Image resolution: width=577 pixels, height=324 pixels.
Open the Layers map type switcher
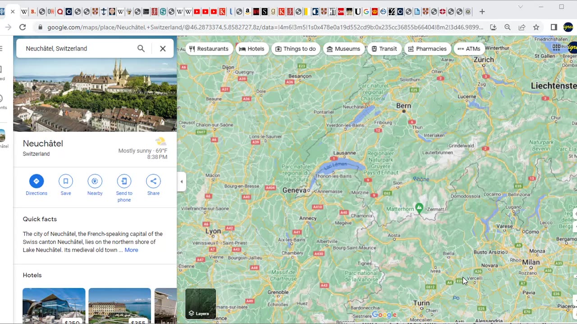(201, 304)
